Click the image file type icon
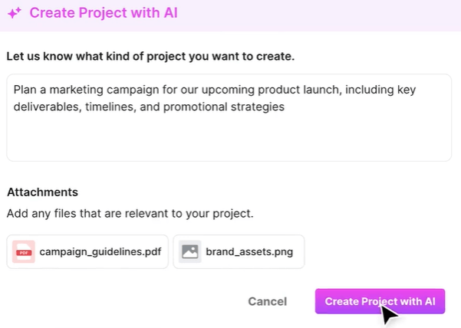Screen dimensions: 461x328 coord(189,251)
